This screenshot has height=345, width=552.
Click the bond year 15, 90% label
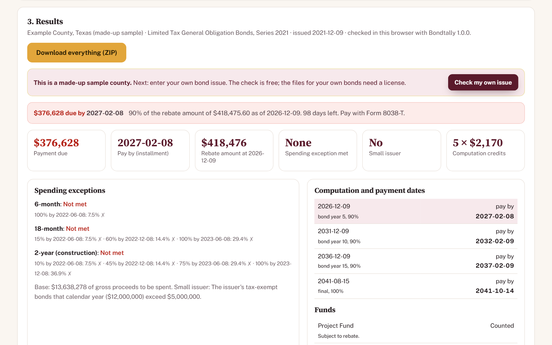pos(339,266)
